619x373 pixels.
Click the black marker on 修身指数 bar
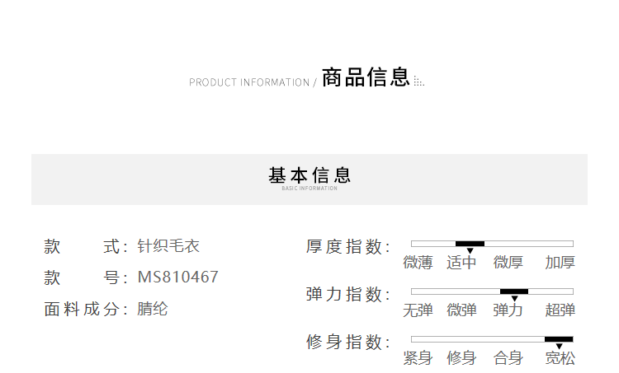point(559,339)
